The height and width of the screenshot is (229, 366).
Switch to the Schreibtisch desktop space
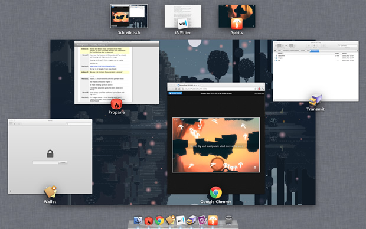coord(129,16)
